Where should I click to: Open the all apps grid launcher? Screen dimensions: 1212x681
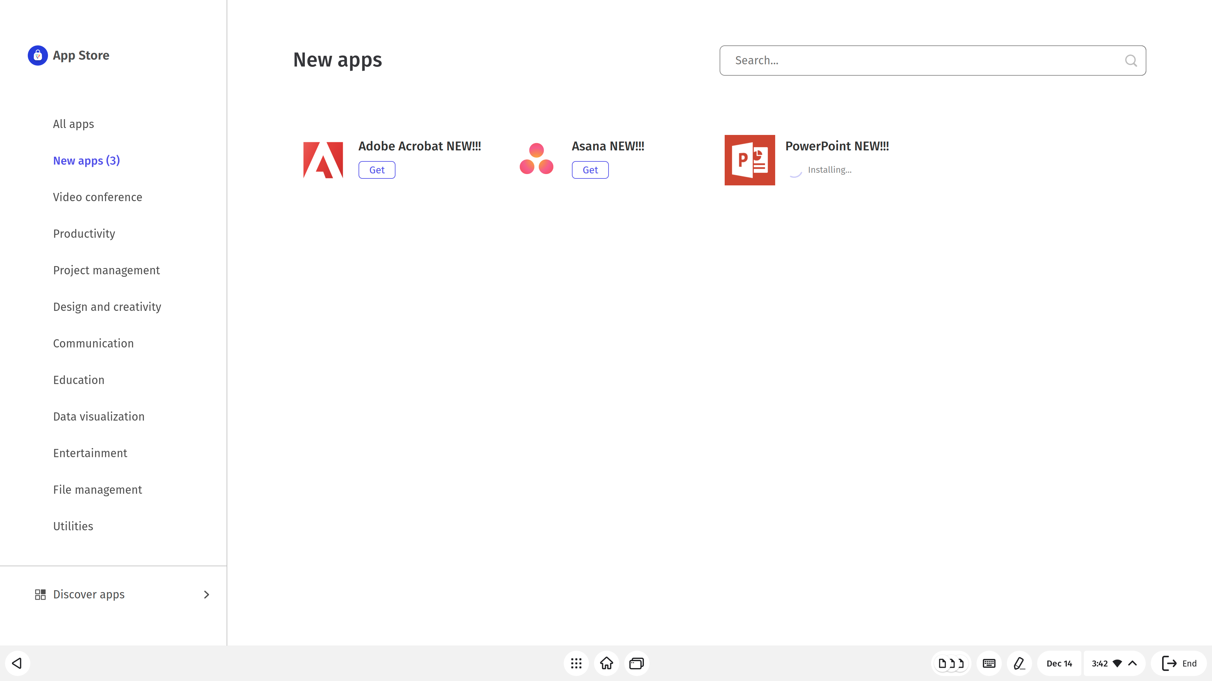[x=576, y=663]
